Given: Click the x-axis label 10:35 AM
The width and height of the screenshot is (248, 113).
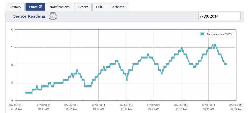Looking at the screenshot, I should pos(236,109).
